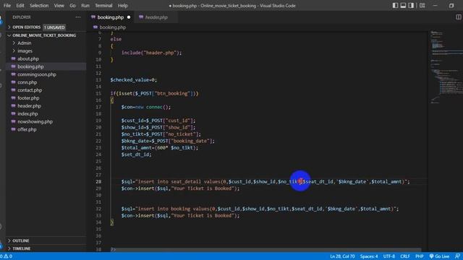
Task: Open the Run menu
Action: point(85,6)
